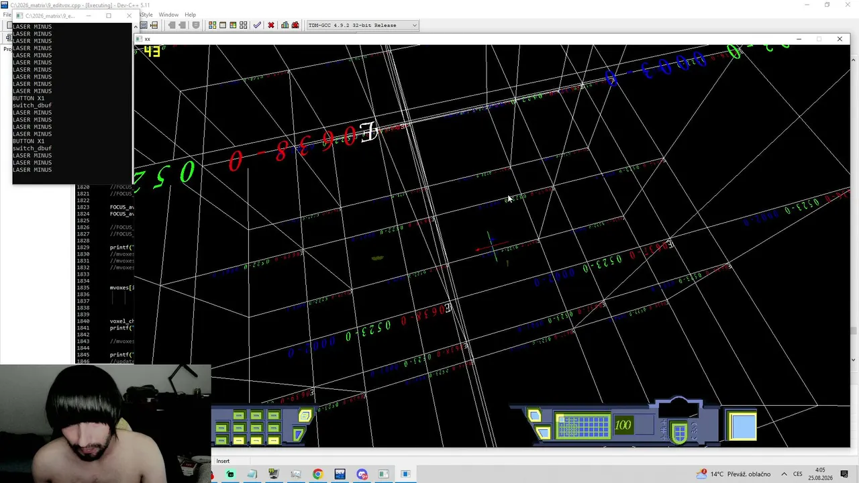The height and width of the screenshot is (483, 859).
Task: Click the upper hexagonal button left of HUD grid
Action: pyautogui.click(x=534, y=415)
